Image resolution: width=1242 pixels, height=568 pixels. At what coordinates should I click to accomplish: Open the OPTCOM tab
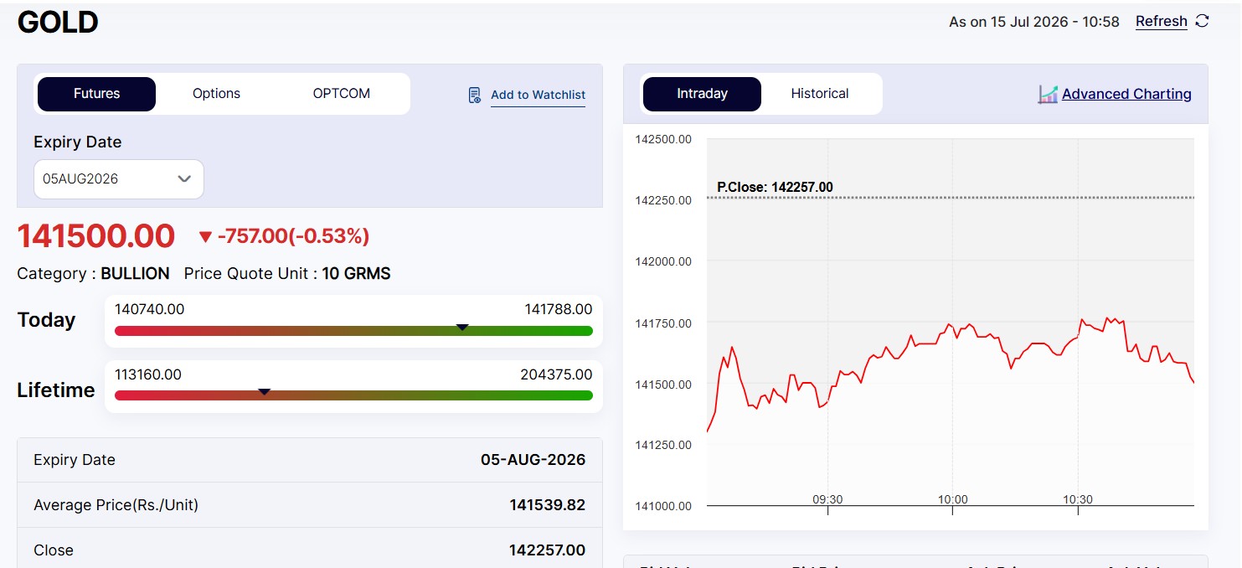[x=342, y=94]
